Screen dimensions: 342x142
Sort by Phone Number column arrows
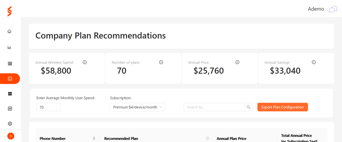94,138
